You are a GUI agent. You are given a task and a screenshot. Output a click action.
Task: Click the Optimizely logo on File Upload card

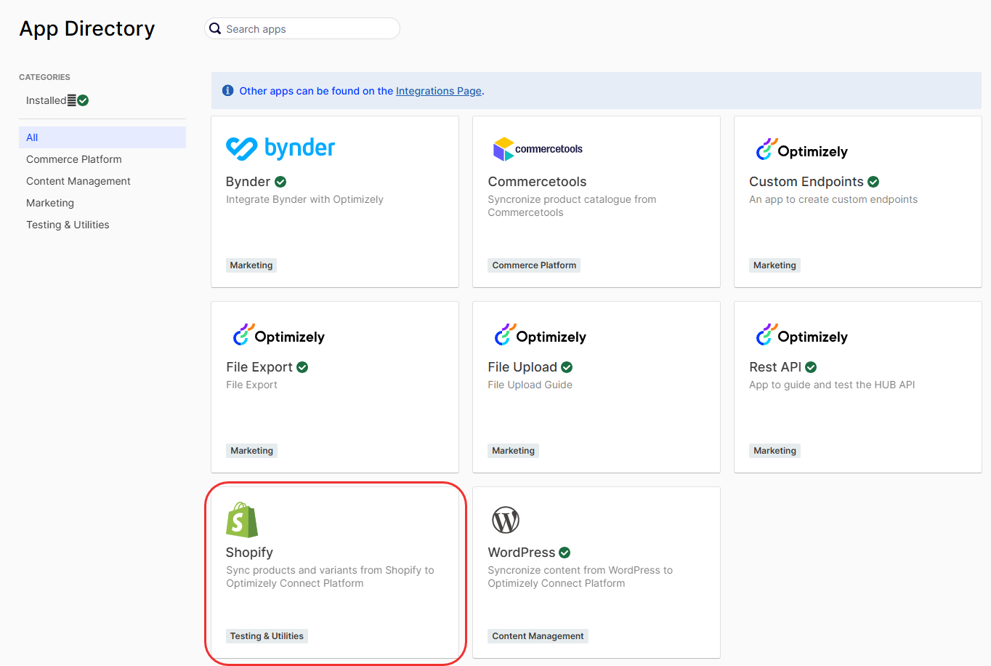(x=540, y=335)
